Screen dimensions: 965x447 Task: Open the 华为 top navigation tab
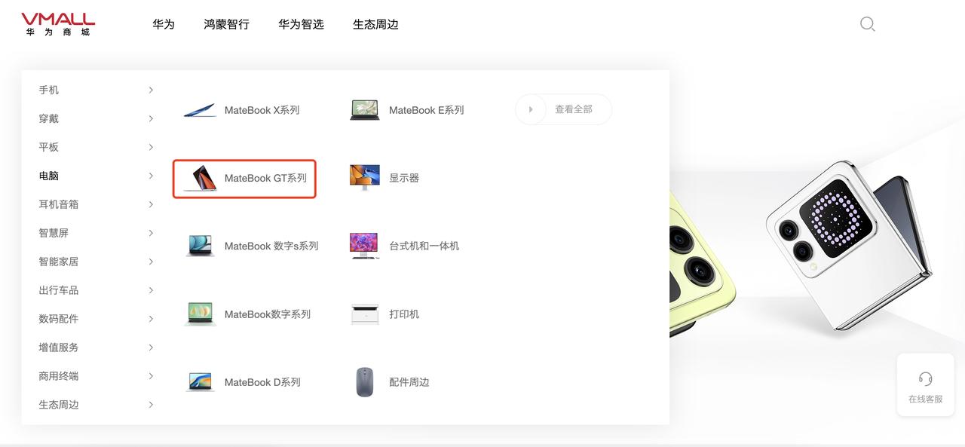pyautogui.click(x=164, y=24)
